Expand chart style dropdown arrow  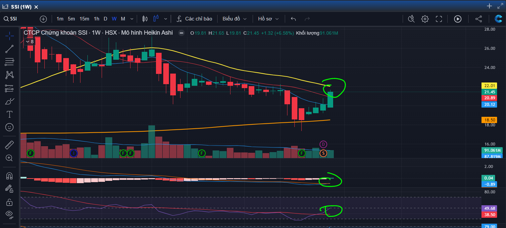pos(166,19)
